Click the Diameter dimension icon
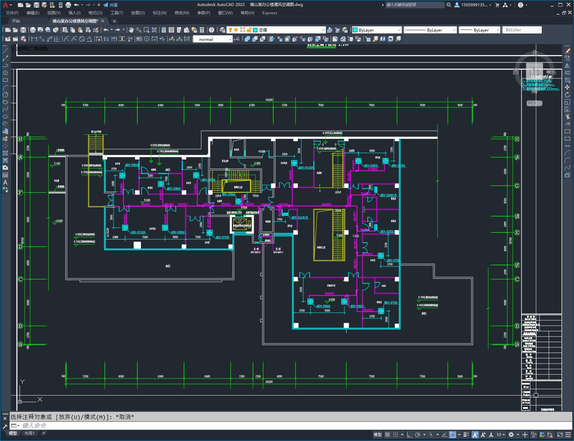This screenshot has height=441, width=574. pos(82,39)
